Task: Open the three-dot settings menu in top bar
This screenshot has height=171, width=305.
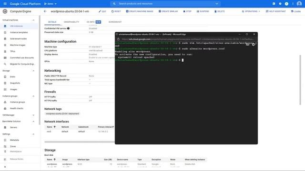Action: [x=293, y=4]
